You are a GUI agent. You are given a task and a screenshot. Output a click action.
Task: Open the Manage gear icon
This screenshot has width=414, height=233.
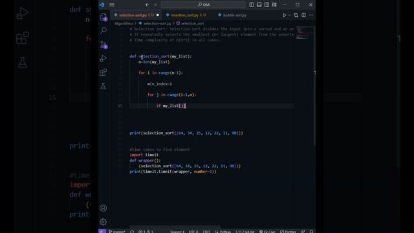(103, 221)
